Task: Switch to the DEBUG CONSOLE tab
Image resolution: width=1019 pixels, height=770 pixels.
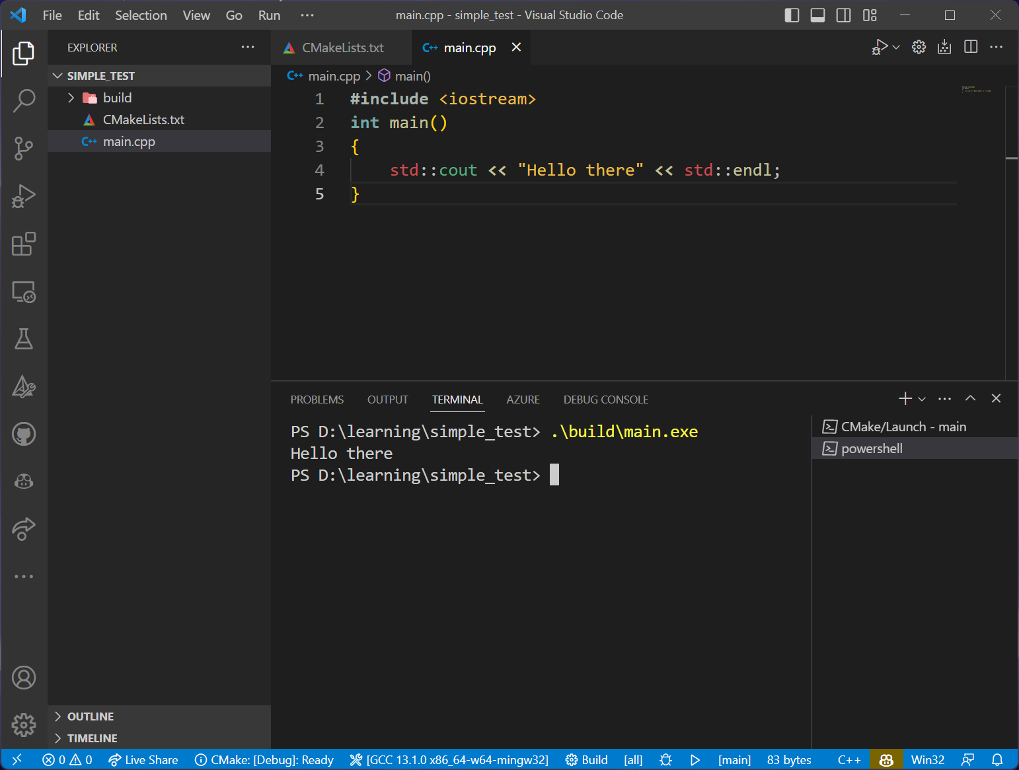Action: pyautogui.click(x=605, y=399)
